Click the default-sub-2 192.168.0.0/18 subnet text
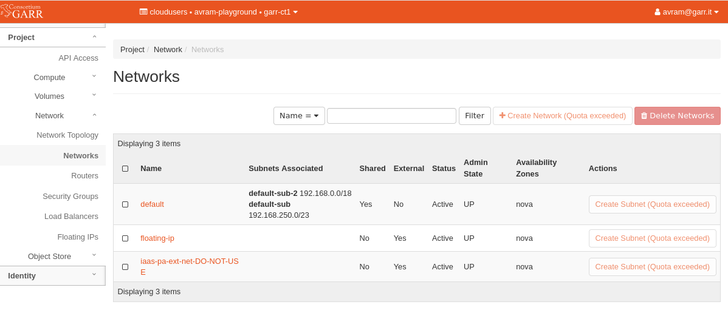 300,193
